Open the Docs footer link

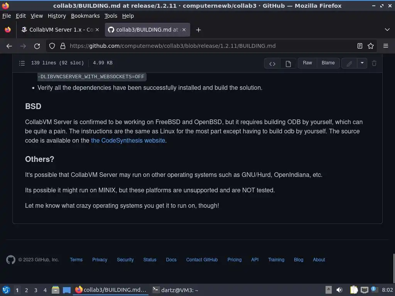(x=171, y=260)
